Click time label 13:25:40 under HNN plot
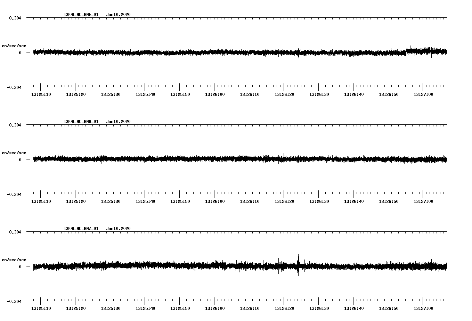 pos(145,201)
